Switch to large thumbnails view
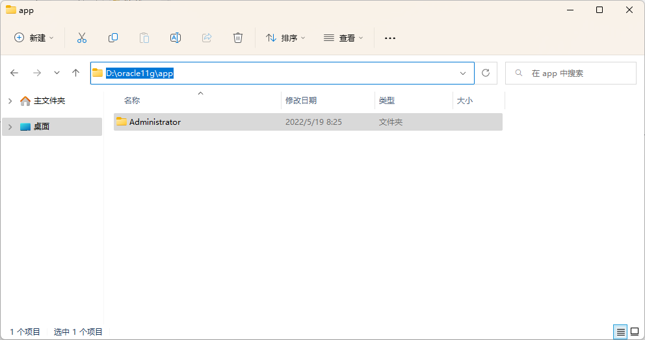645x340 pixels. pyautogui.click(x=635, y=332)
